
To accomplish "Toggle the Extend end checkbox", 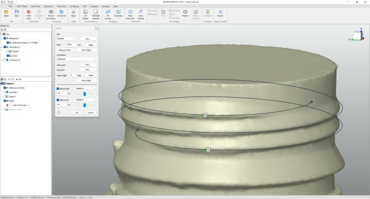I will (58, 100).
